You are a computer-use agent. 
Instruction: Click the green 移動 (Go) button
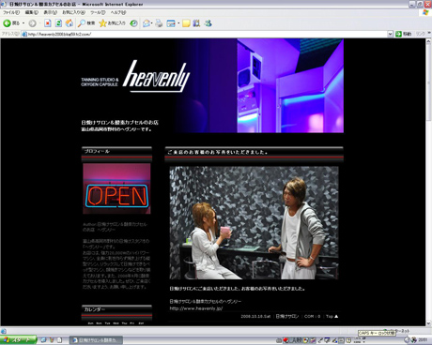(x=404, y=34)
